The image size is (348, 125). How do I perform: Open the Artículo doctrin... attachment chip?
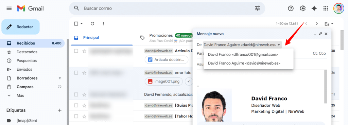(167, 59)
